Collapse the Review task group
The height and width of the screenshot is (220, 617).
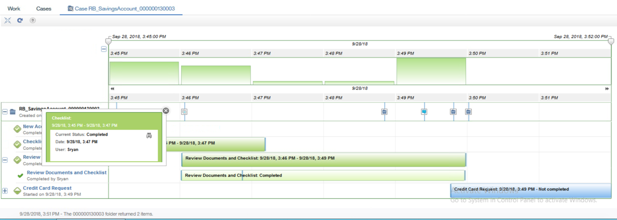click(5, 160)
